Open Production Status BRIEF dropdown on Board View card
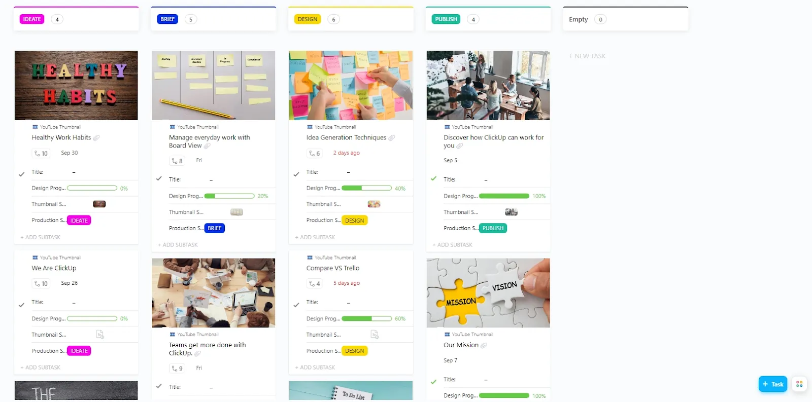Image resolution: width=812 pixels, height=402 pixels. (x=215, y=228)
